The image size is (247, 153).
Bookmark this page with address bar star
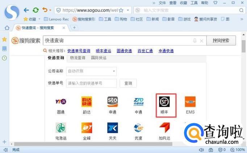click(121, 10)
